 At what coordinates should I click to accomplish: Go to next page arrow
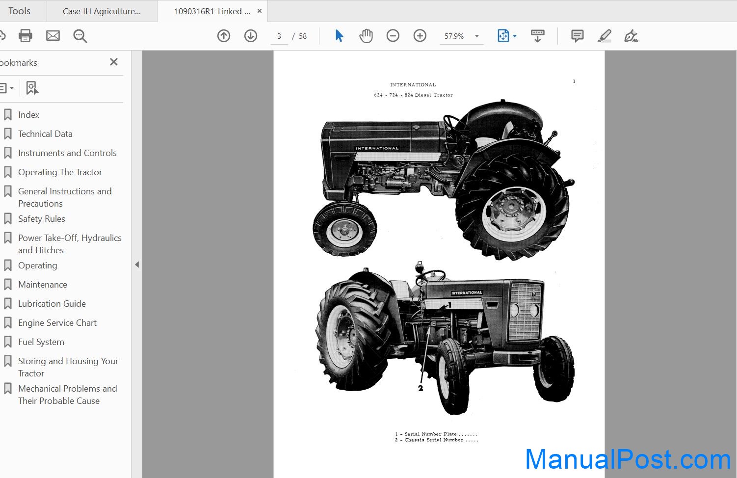(x=251, y=36)
